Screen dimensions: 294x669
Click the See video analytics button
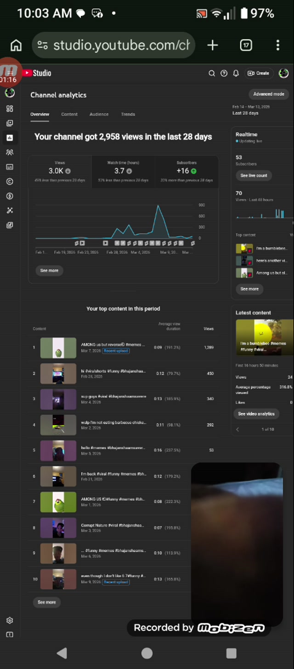pos(256,414)
